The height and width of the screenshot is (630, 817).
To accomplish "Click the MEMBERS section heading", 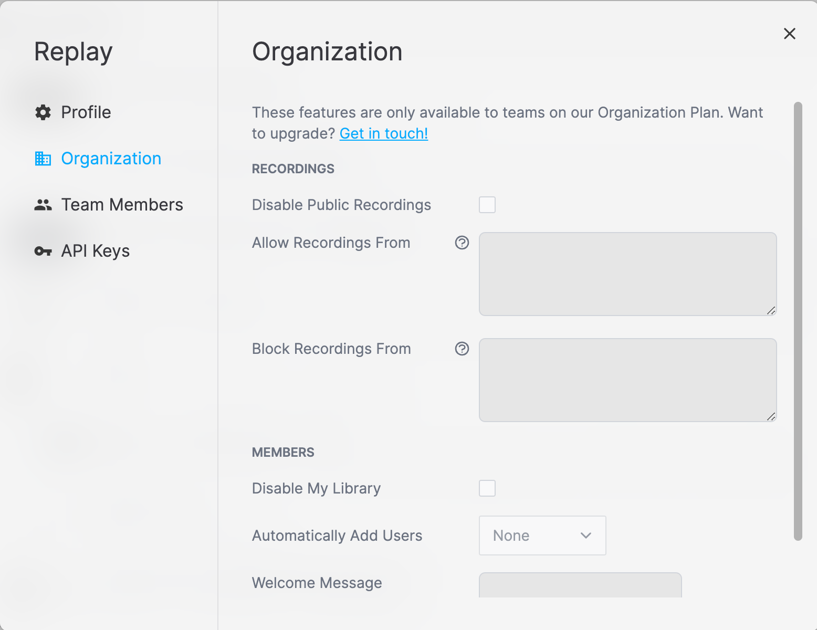I will 283,452.
